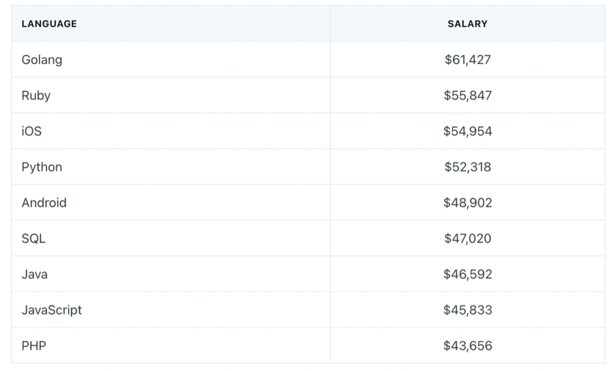
Task: Select the Ruby language cell
Action: (x=36, y=96)
